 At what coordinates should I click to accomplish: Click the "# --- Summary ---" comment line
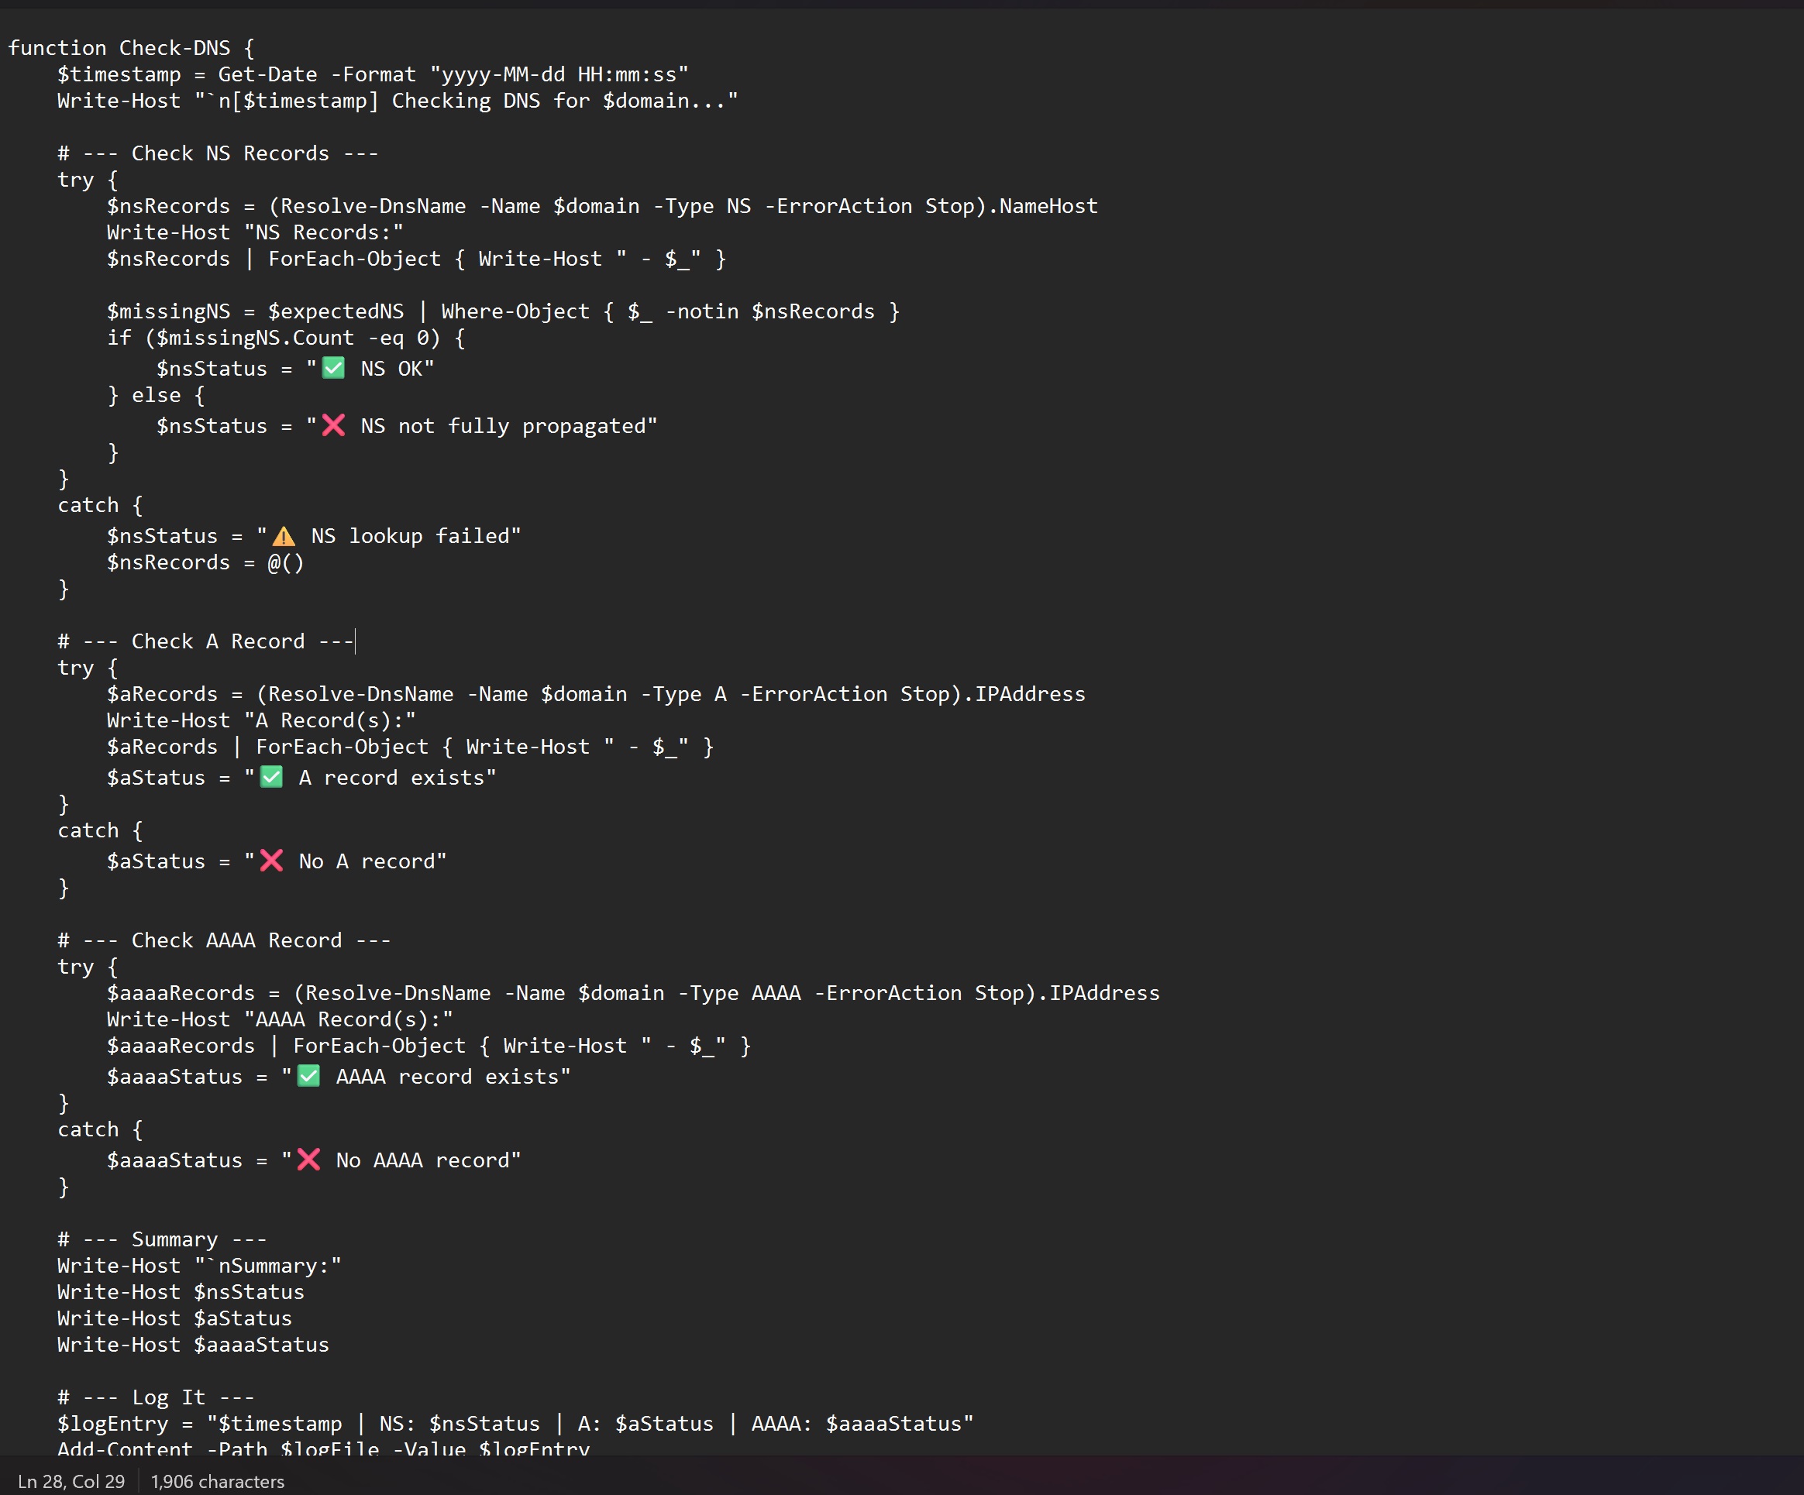pos(161,1239)
